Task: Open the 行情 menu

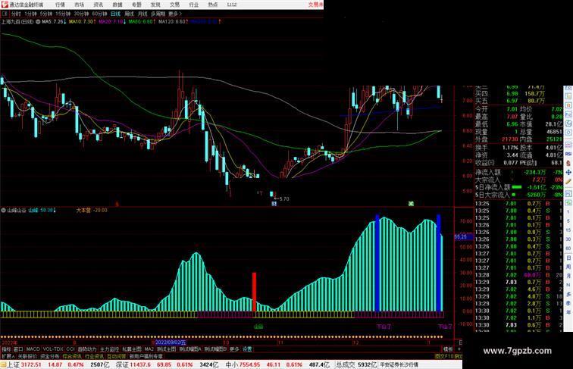Action: tap(60, 5)
